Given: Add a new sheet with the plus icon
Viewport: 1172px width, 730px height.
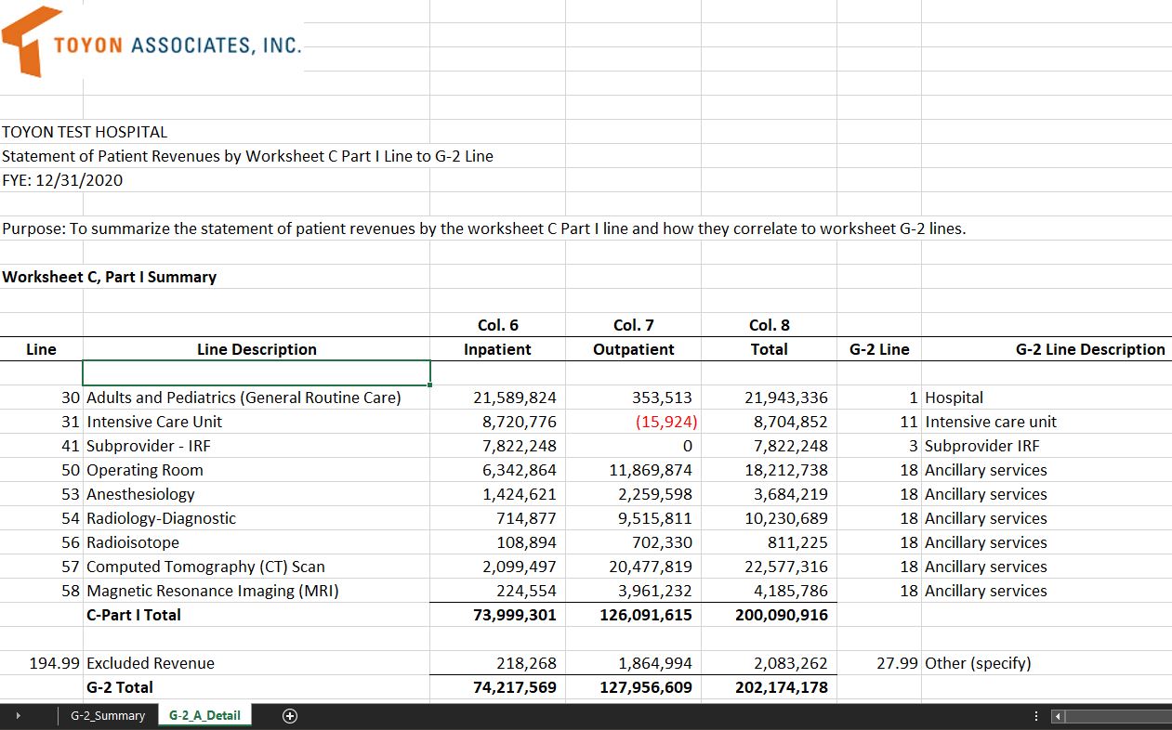Looking at the screenshot, I should [x=290, y=715].
